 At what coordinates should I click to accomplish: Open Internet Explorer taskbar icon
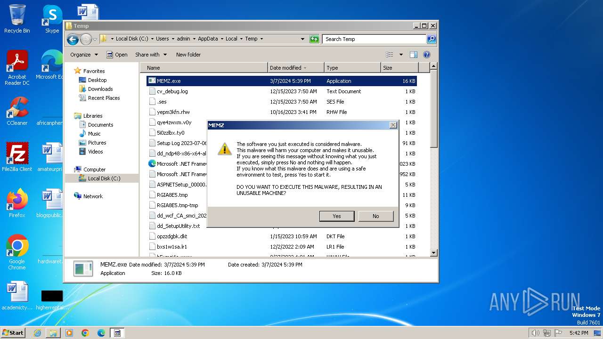click(x=37, y=333)
